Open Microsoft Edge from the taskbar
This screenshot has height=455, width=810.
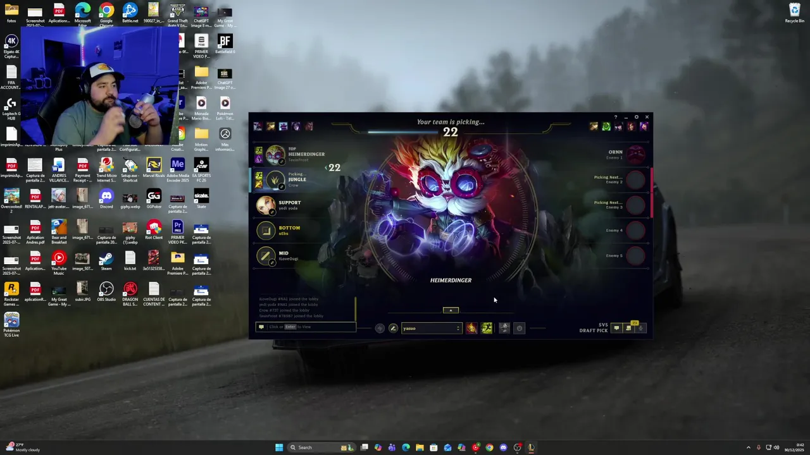pyautogui.click(x=406, y=447)
